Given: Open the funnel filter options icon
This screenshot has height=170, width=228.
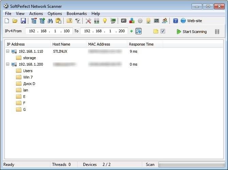Looking at the screenshot, I should 78,21.
